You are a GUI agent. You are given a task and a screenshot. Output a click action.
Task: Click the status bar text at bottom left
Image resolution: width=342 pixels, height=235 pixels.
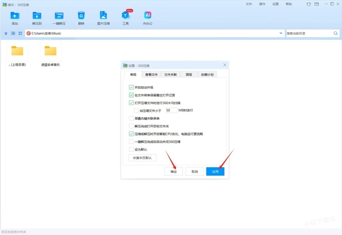pyautogui.click(x=14, y=232)
